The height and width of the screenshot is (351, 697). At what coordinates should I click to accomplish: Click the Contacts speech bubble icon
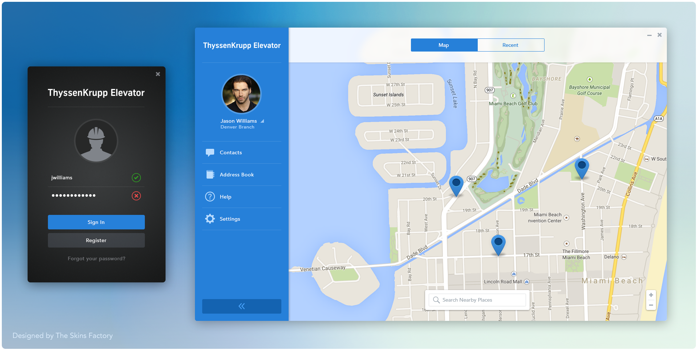point(210,152)
